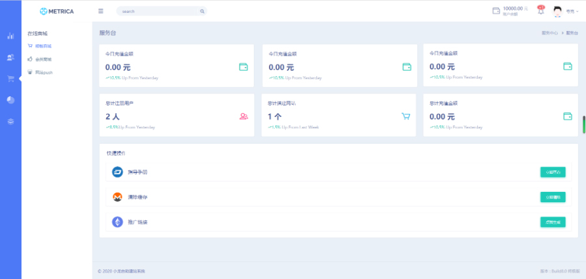Click the magnifier icon in search bar

click(x=202, y=11)
